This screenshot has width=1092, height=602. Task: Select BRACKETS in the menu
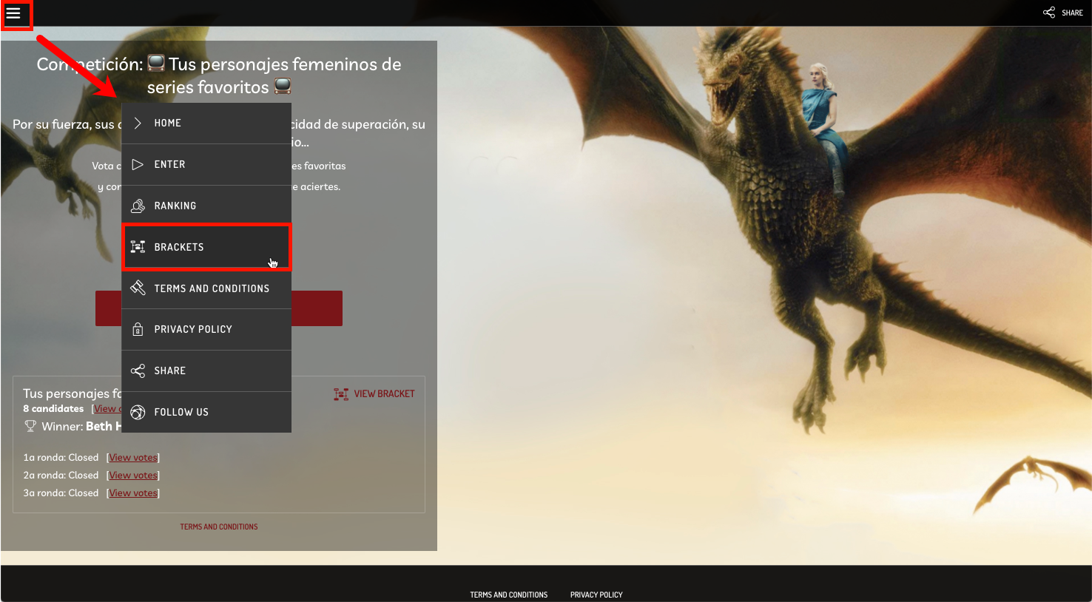pos(206,247)
